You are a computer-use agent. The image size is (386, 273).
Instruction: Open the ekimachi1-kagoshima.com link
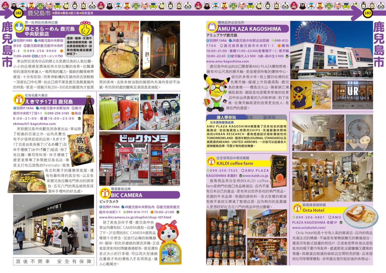pyautogui.click(x=34, y=124)
